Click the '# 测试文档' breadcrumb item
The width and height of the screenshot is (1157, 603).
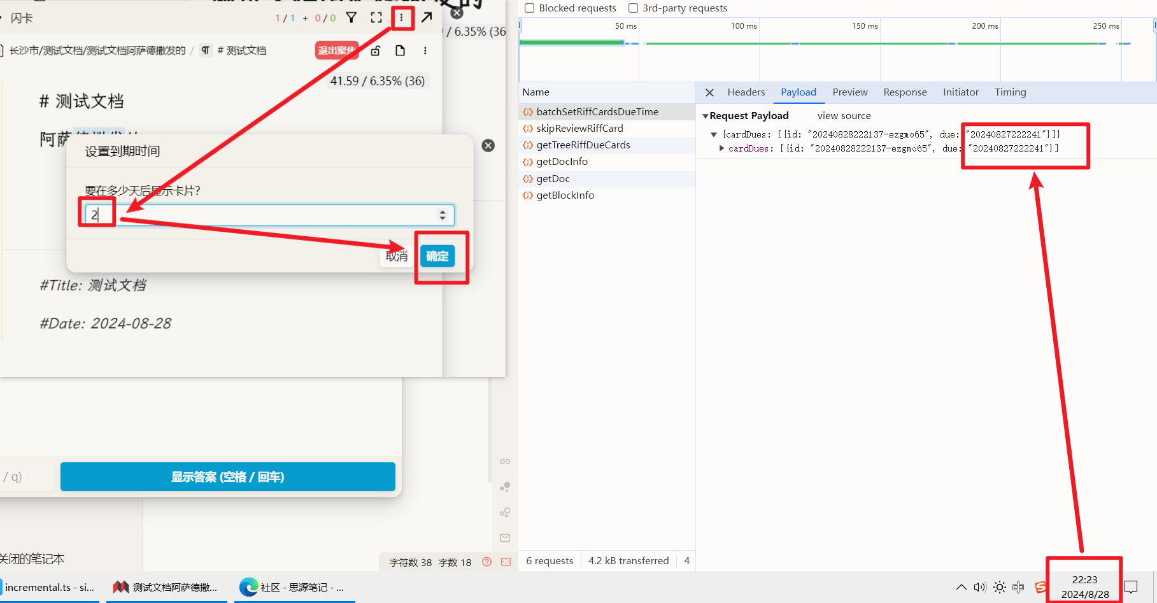242,50
